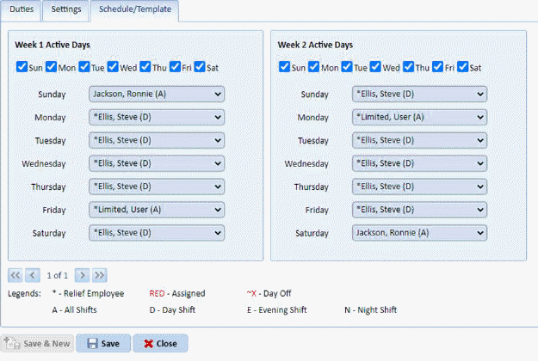Open Week 2 Monday employee dropdown
538x361 pixels.
420,117
